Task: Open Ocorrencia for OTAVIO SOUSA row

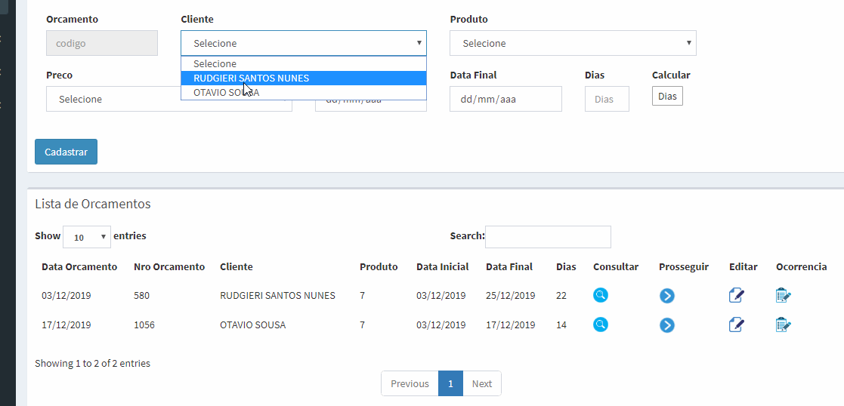Action: click(784, 324)
